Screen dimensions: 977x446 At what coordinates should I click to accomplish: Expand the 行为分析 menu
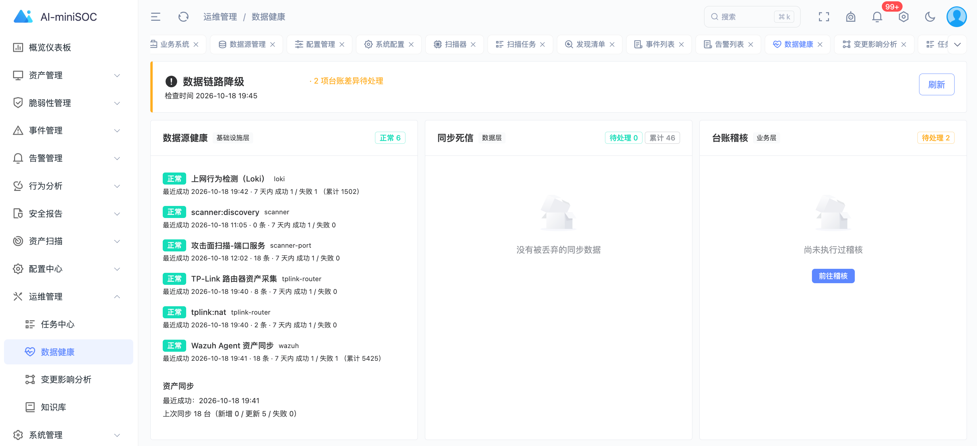coord(69,186)
